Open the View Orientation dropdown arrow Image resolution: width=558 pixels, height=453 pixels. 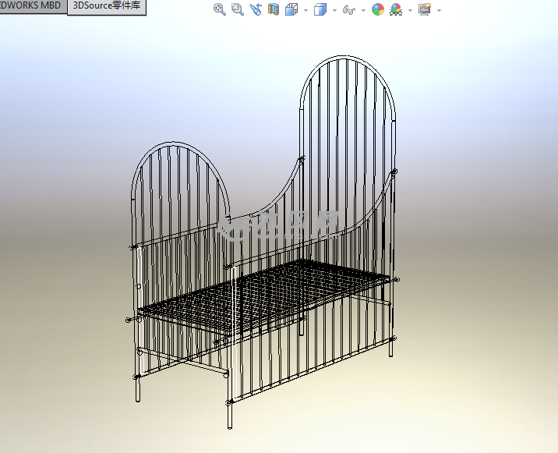305,10
